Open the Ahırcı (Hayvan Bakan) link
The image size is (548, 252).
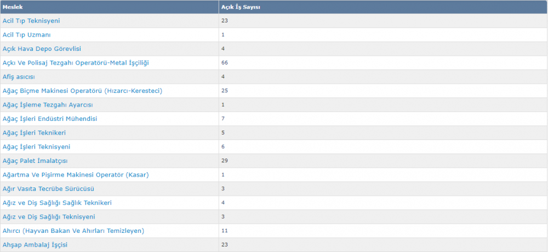pos(73,231)
